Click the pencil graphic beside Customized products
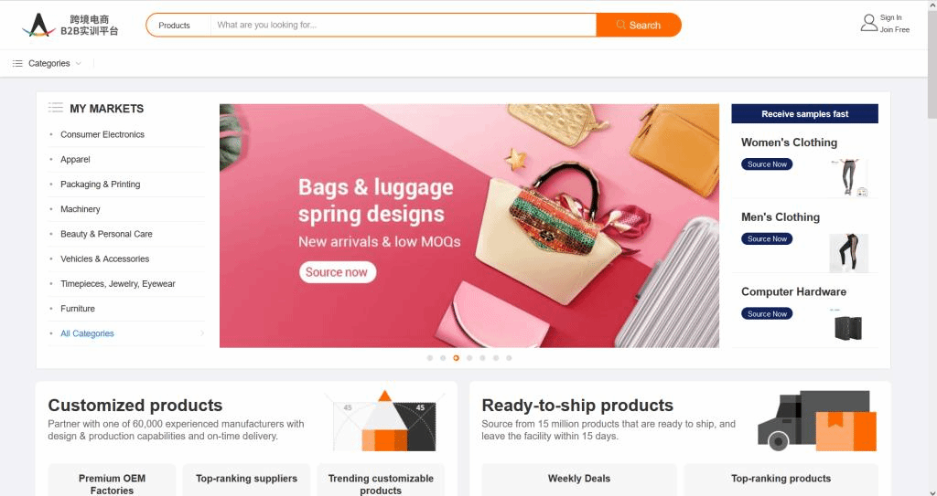The height and width of the screenshot is (496, 937). pos(385,421)
